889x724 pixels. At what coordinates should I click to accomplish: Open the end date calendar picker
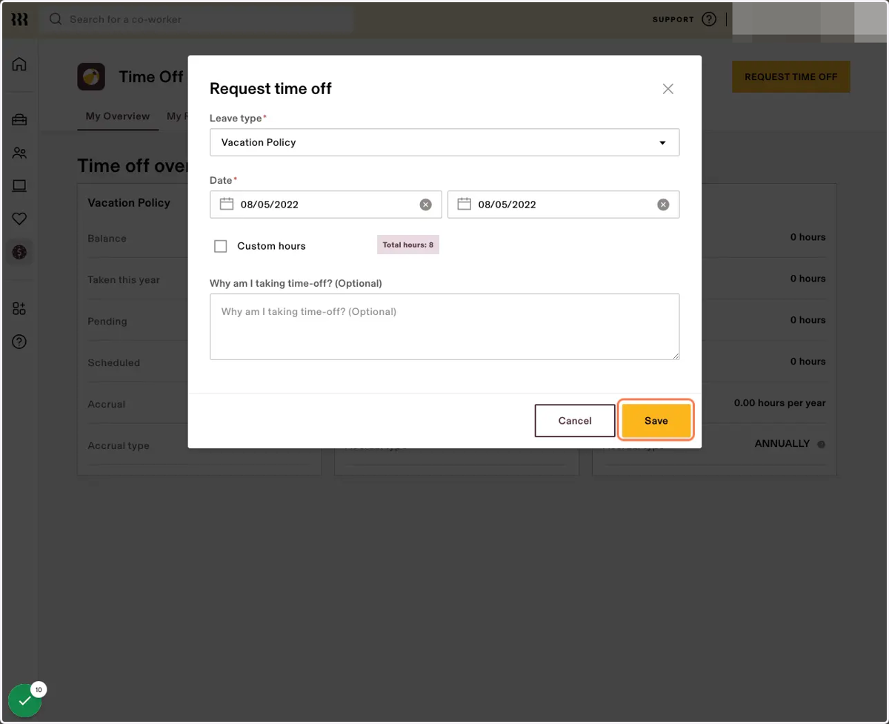(465, 204)
